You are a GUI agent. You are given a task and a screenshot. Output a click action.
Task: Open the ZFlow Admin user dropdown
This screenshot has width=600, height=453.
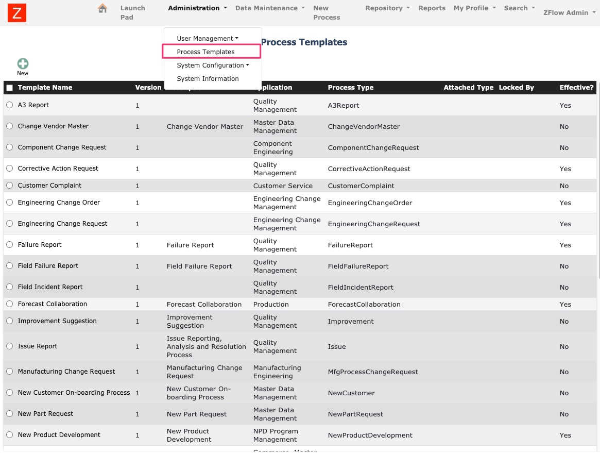click(570, 13)
